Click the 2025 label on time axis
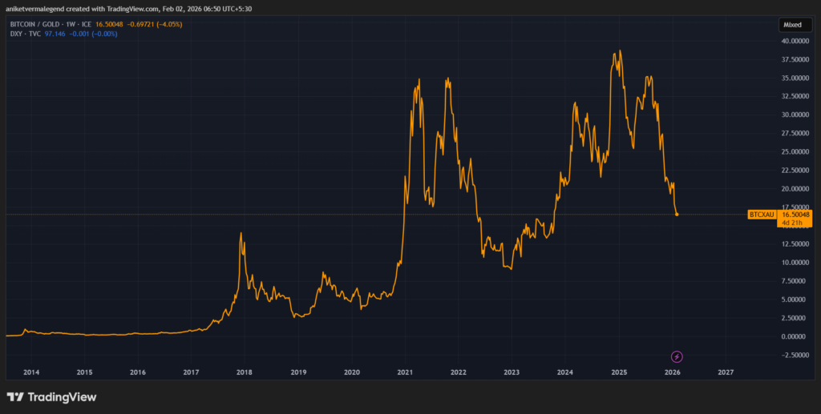The height and width of the screenshot is (414, 821). 619,372
